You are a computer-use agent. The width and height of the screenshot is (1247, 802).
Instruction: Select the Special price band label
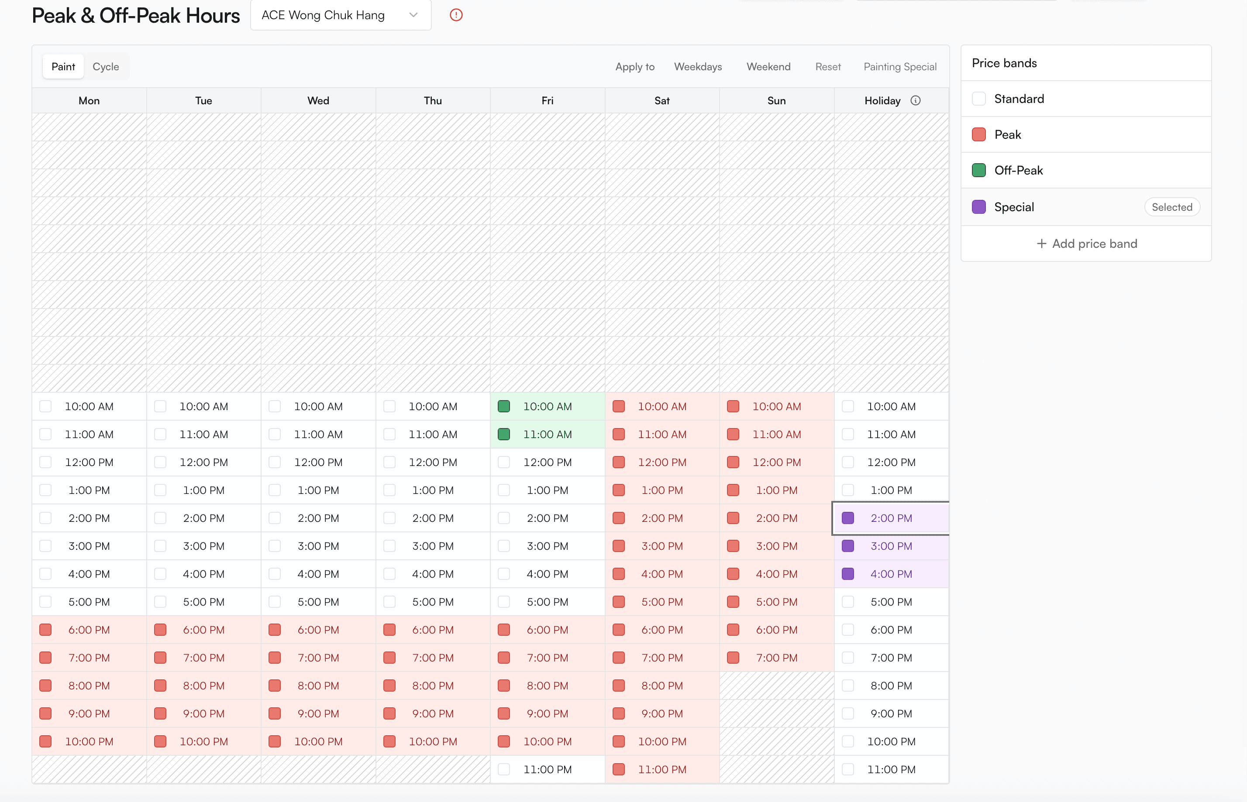click(x=1013, y=207)
